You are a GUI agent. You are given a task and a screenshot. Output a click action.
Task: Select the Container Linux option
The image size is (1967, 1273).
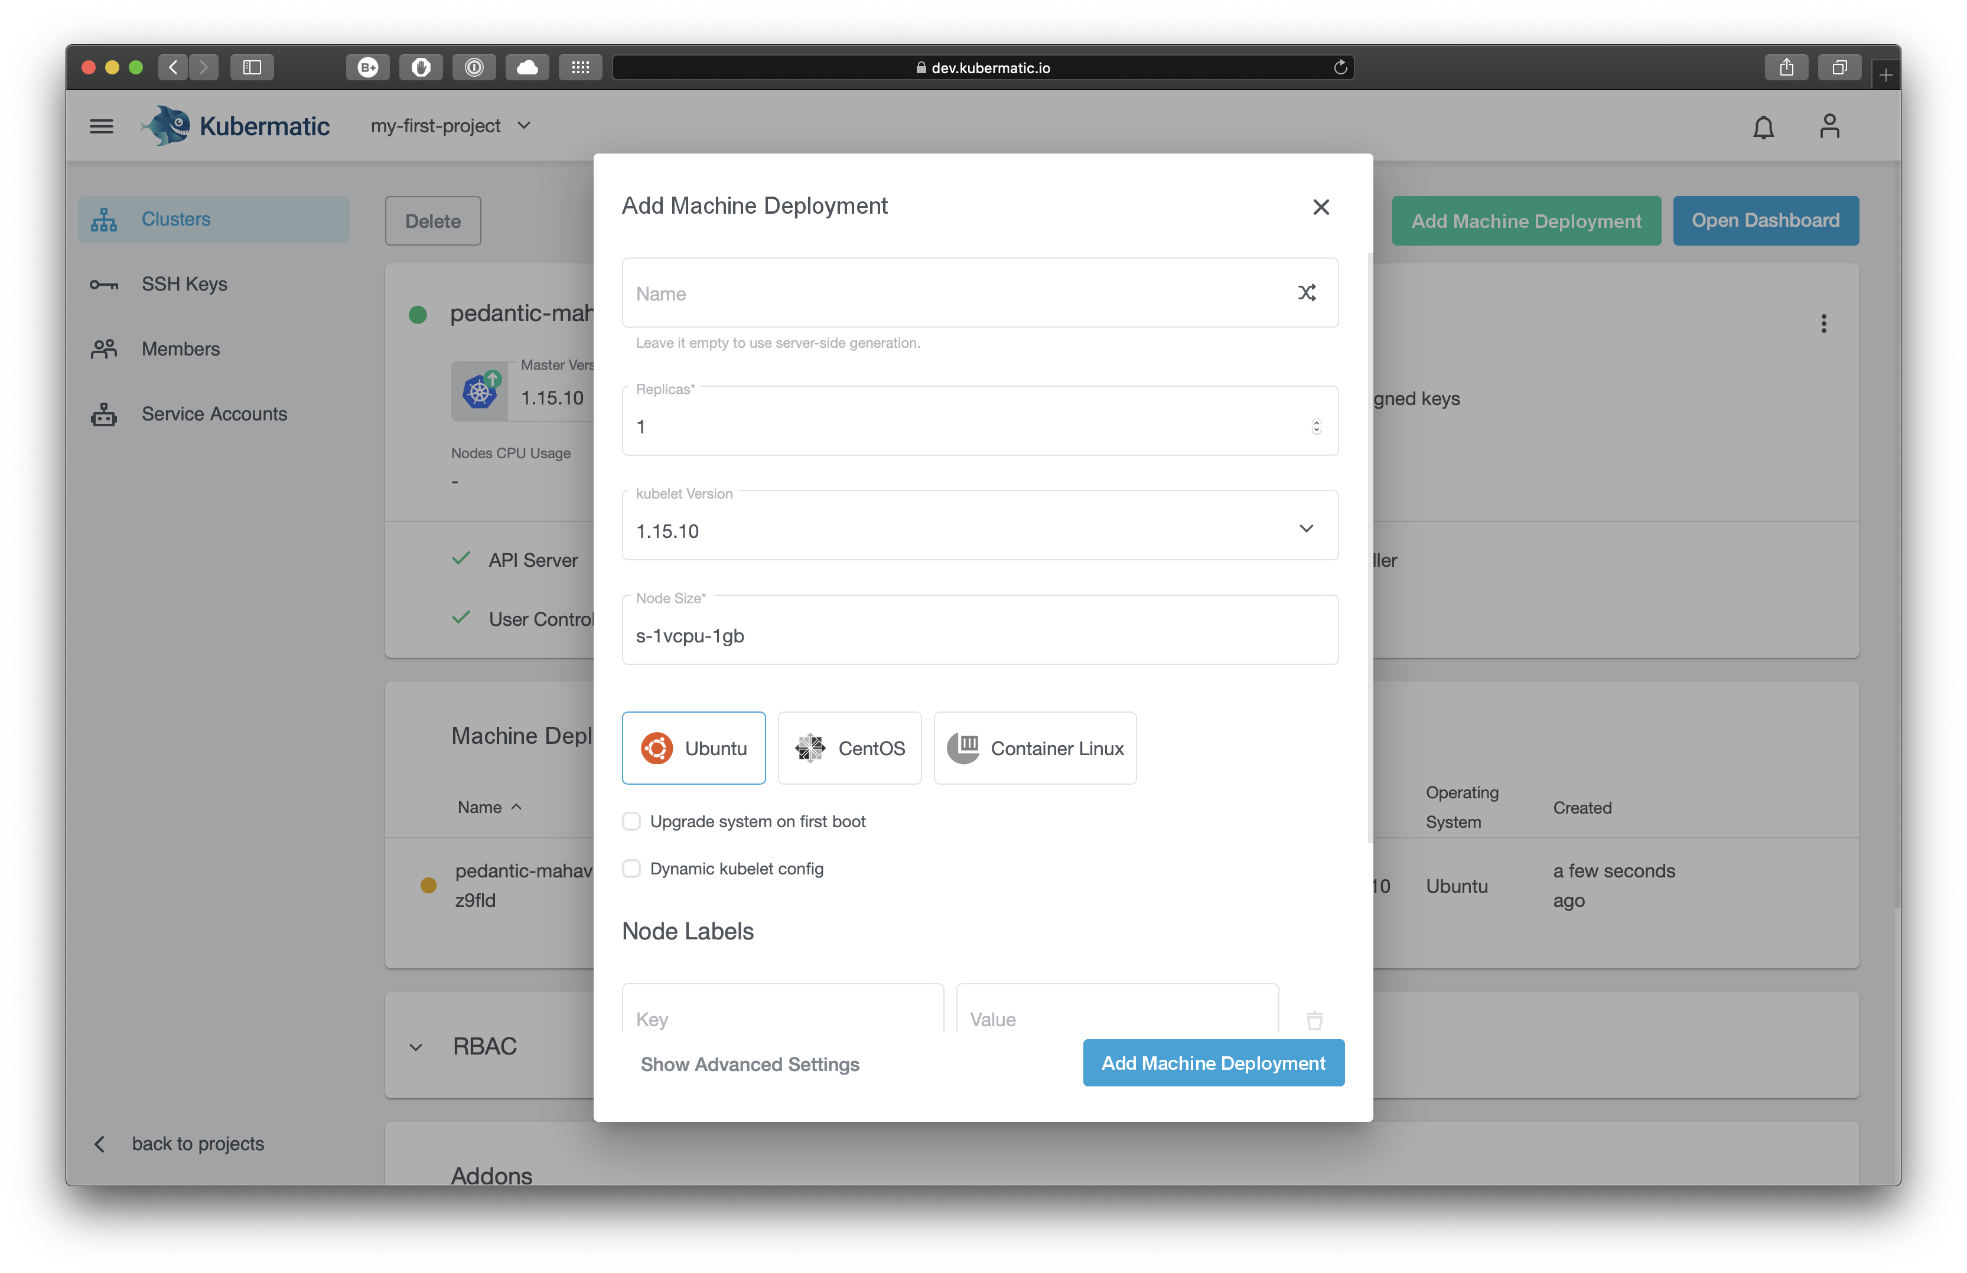(x=1034, y=747)
